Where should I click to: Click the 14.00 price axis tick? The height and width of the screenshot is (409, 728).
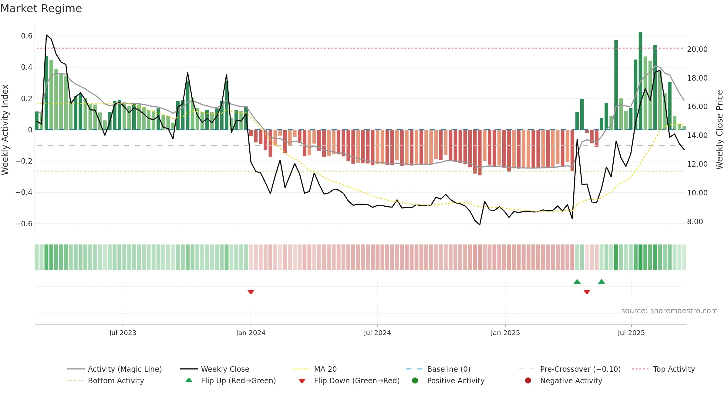(x=697, y=135)
